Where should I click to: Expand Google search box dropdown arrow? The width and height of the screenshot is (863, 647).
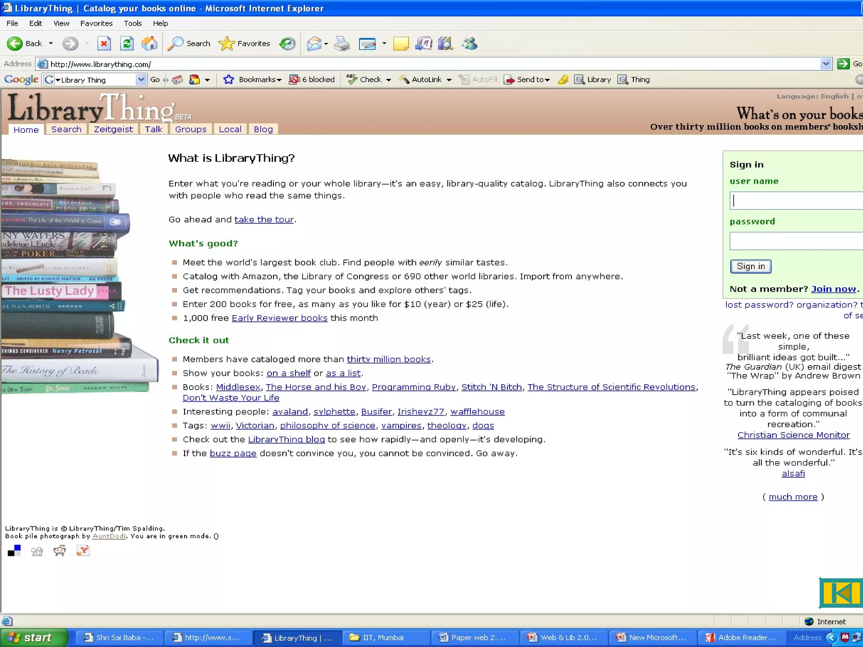pos(141,80)
